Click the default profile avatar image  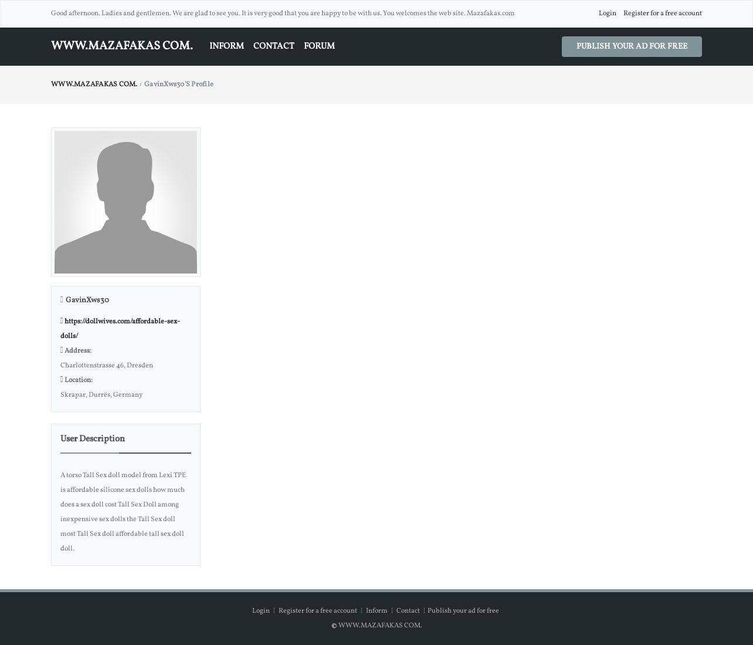126,202
